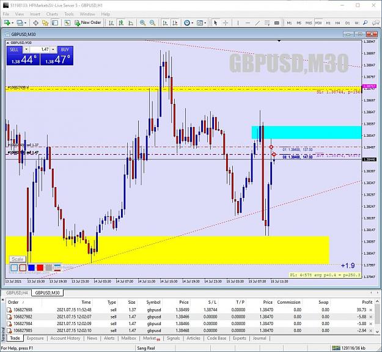Viewport: 382px width, 352px height.
Task: Open the View menu
Action: pos(20,14)
